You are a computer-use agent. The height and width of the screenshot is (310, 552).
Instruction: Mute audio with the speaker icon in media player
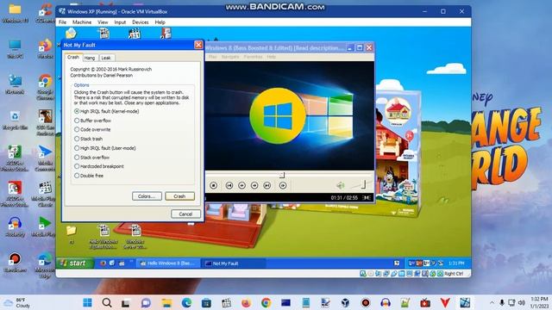click(x=340, y=185)
